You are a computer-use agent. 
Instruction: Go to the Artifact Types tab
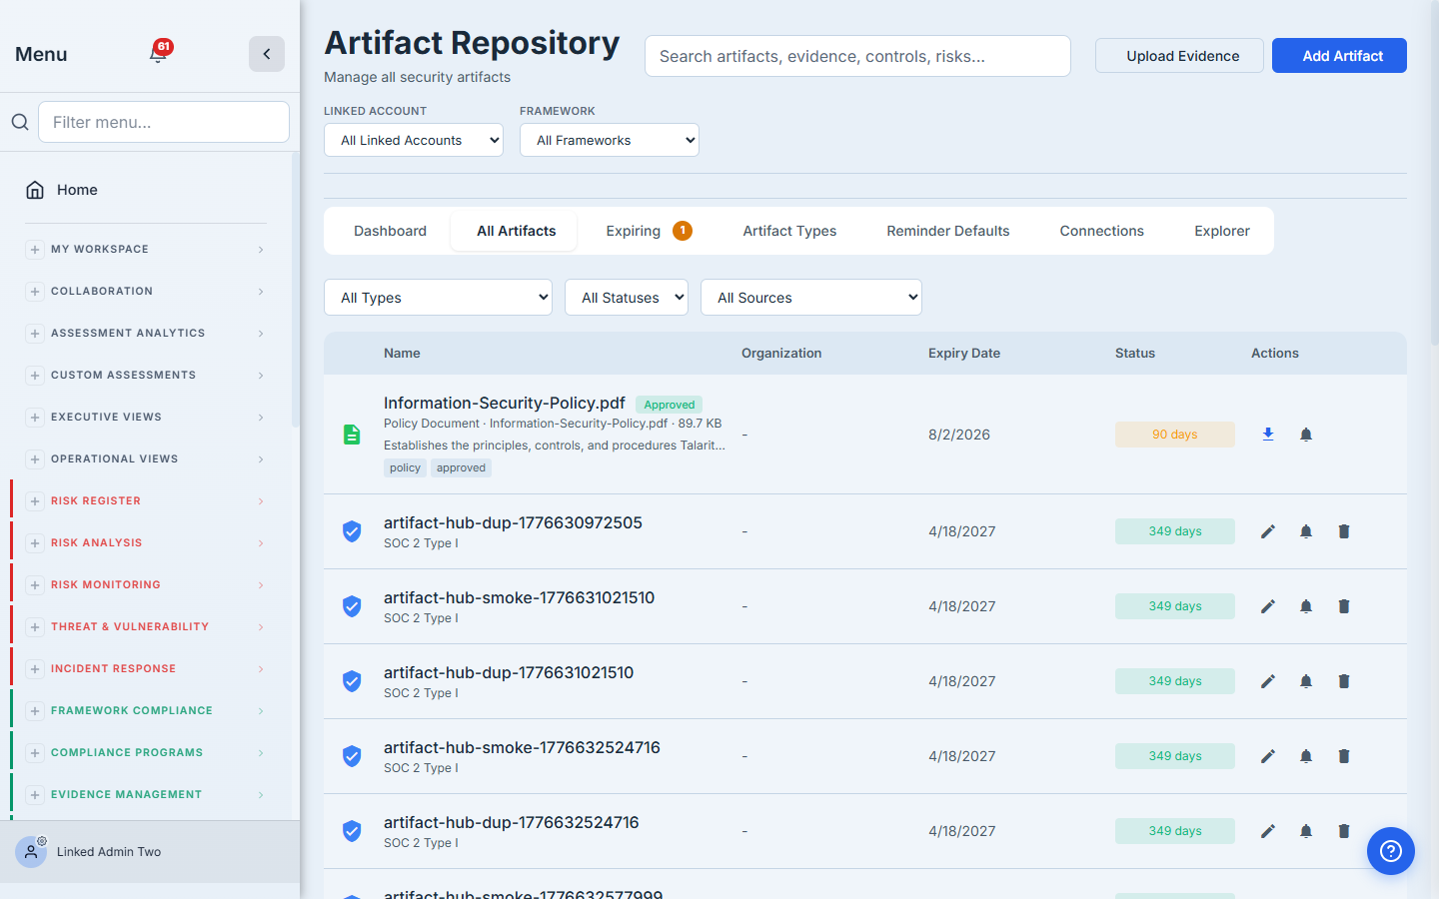789,231
